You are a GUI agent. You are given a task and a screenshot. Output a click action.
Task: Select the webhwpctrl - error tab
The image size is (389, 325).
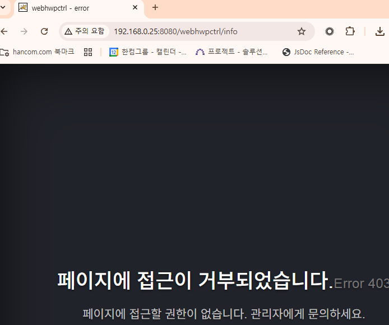click(79, 8)
